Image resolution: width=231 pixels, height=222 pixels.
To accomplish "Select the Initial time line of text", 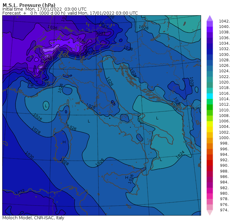I will [x=44, y=9].
